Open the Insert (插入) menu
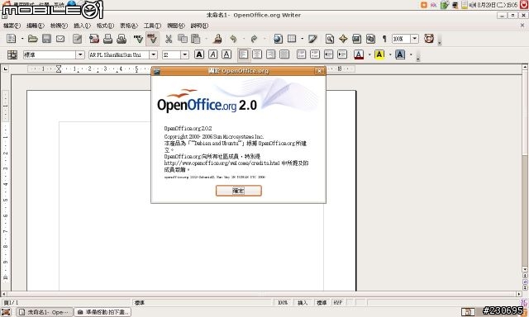The height and width of the screenshot is (317, 529). 82,26
